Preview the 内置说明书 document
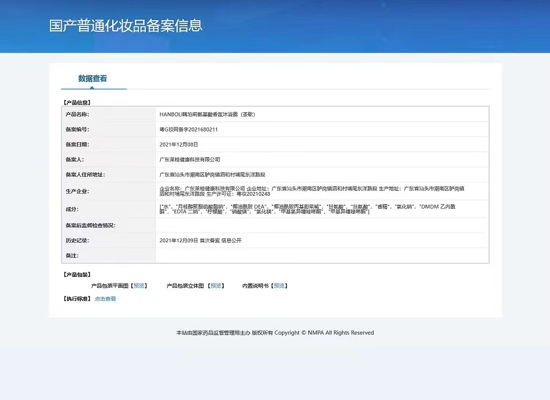 click(x=279, y=286)
